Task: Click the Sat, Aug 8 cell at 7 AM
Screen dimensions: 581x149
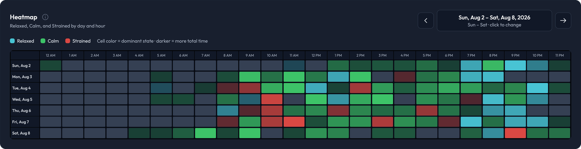Action: 206,133
